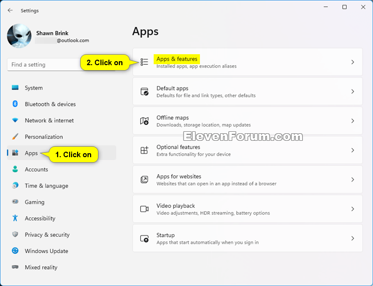Viewport: 373px width, 286px height.
Task: Click the Apps icon in sidebar
Action: tap(15, 153)
